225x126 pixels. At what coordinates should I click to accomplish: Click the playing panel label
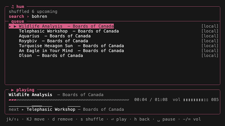25,90
